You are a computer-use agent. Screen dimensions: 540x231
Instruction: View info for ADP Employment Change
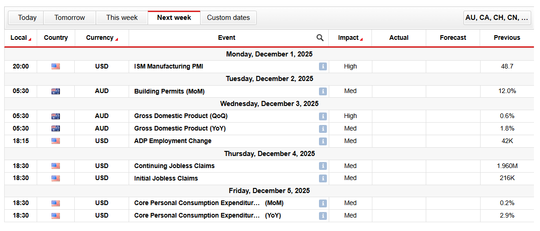[x=323, y=141]
